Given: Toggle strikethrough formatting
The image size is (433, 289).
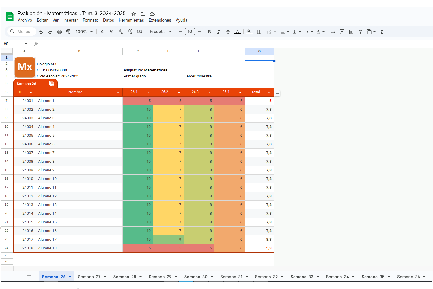Looking at the screenshot, I should [x=228, y=32].
